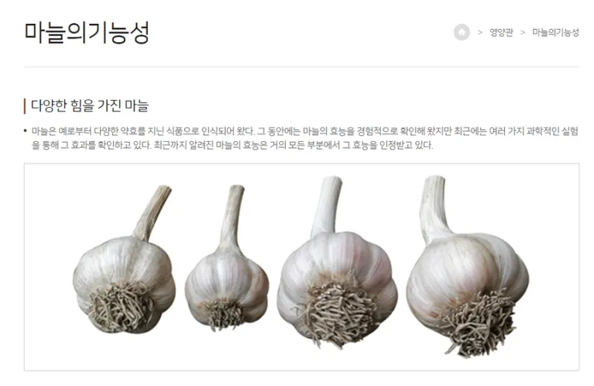This screenshot has width=594, height=386.
Task: Select the 다양한 힘을 가진 마늘 section heading
Action: (x=89, y=105)
